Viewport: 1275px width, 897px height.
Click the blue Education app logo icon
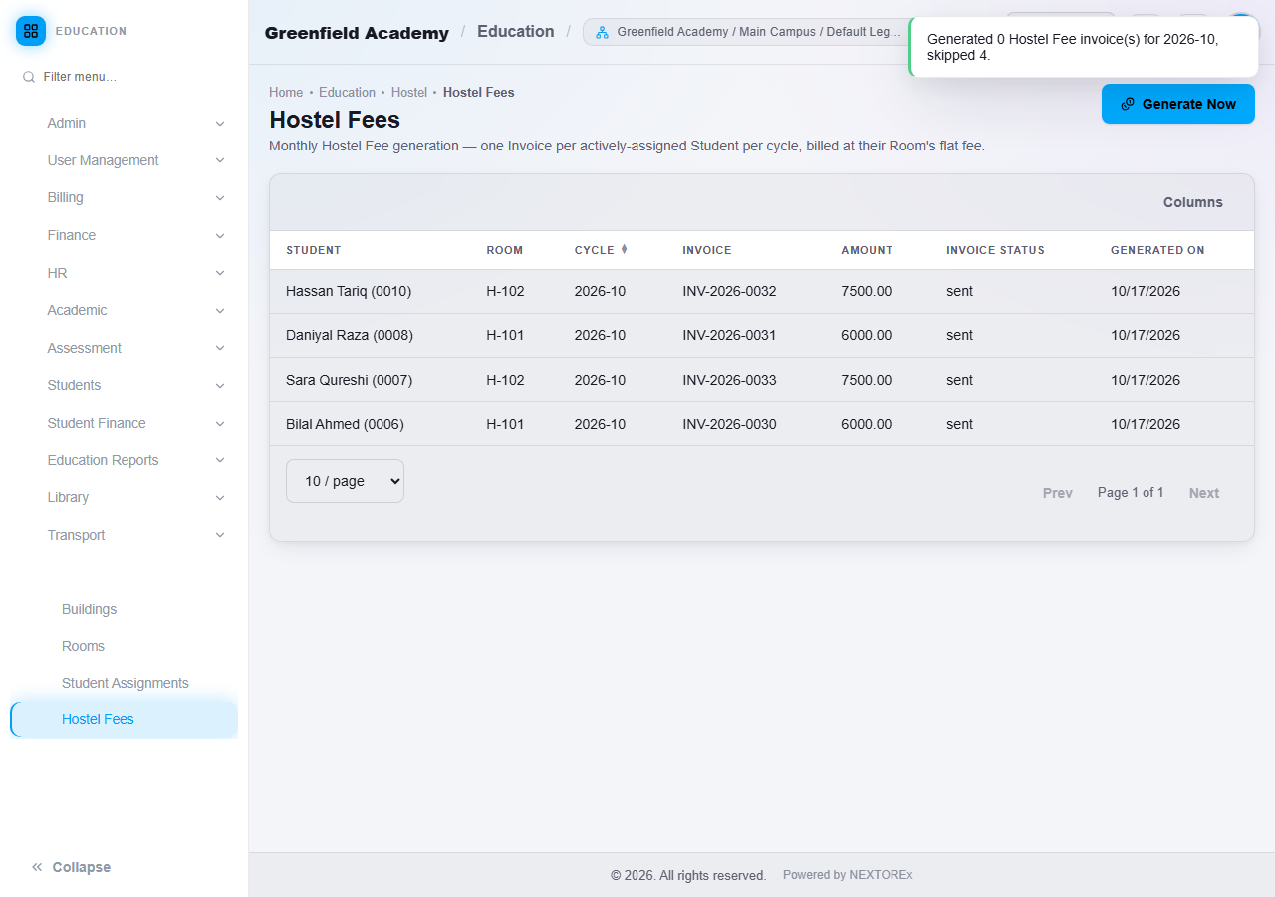pos(31,31)
